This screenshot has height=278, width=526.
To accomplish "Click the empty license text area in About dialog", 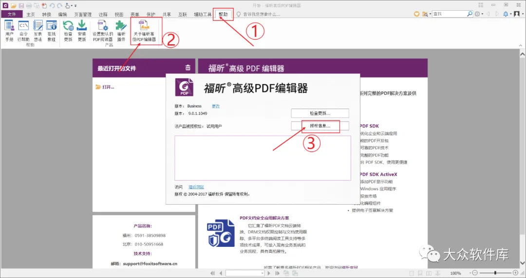I will coord(263,158).
